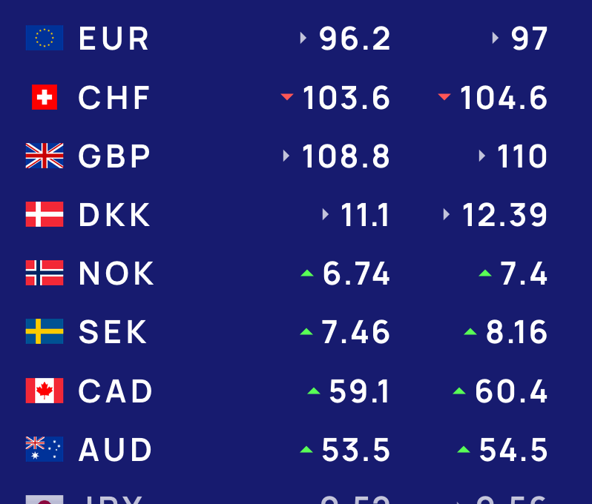Click the GBP rate value 110
This screenshot has width=592, height=504.
click(522, 156)
